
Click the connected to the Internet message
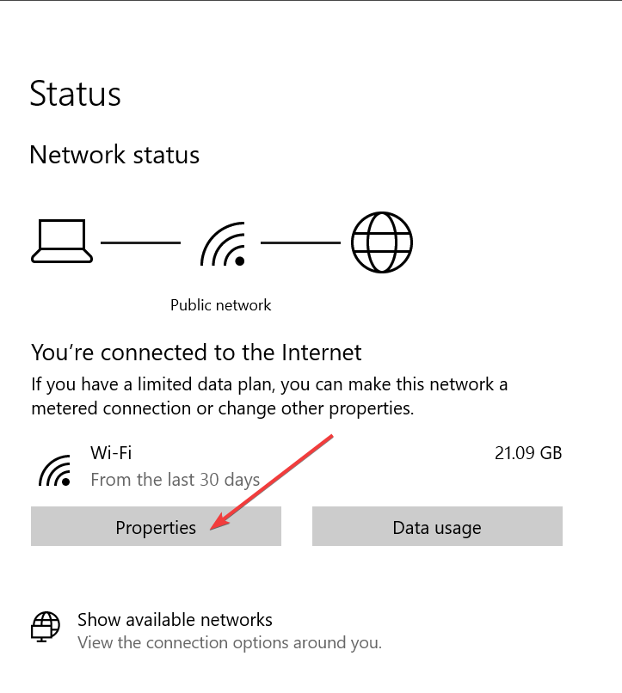[x=196, y=353]
